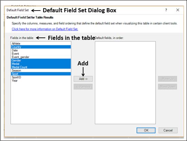Click the grayed Remove button
The width and height of the screenshot is (187, 141).
tap(83, 87)
